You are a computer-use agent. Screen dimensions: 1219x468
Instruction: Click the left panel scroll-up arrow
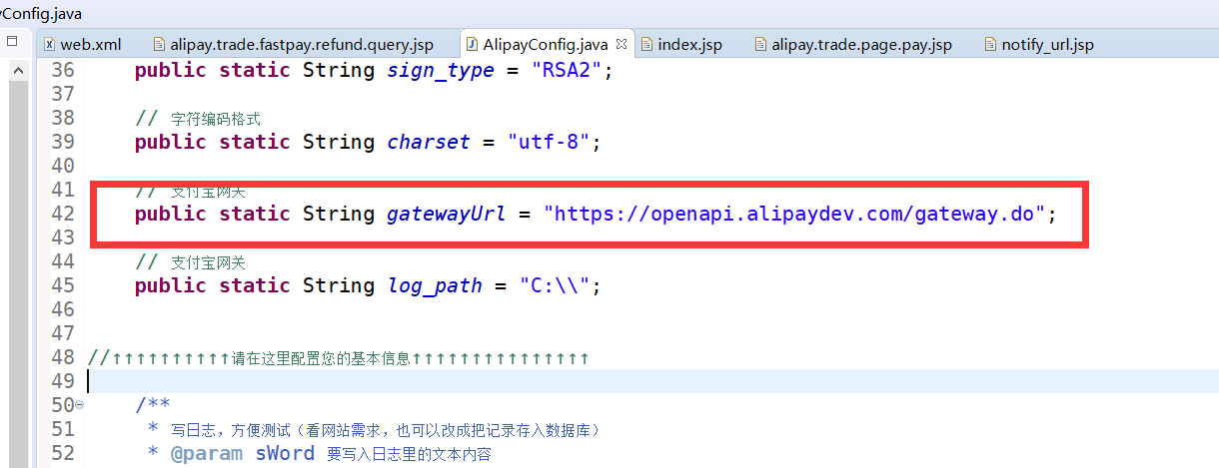(x=17, y=71)
